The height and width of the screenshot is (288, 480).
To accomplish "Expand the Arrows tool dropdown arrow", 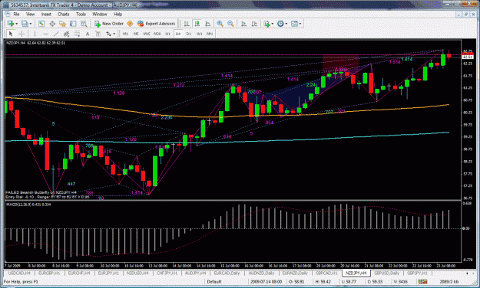I will point(114,34).
